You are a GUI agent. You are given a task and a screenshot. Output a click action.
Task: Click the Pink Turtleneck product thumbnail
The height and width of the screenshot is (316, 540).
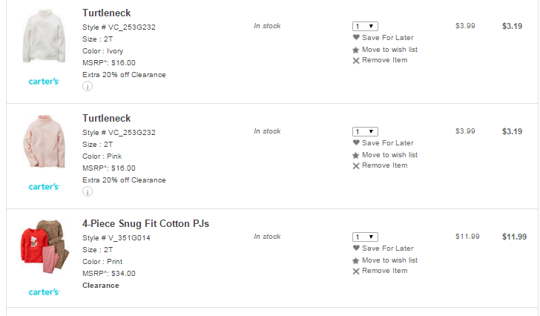coord(44,146)
